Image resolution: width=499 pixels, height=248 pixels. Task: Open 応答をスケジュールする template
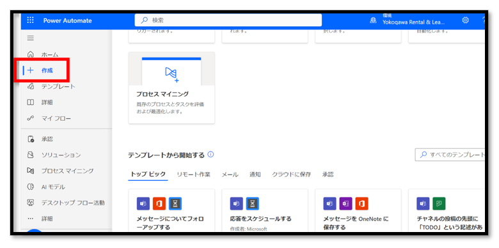click(265, 210)
